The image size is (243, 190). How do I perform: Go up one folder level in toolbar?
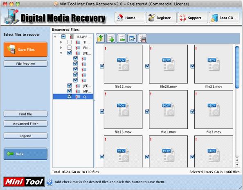(100, 38)
